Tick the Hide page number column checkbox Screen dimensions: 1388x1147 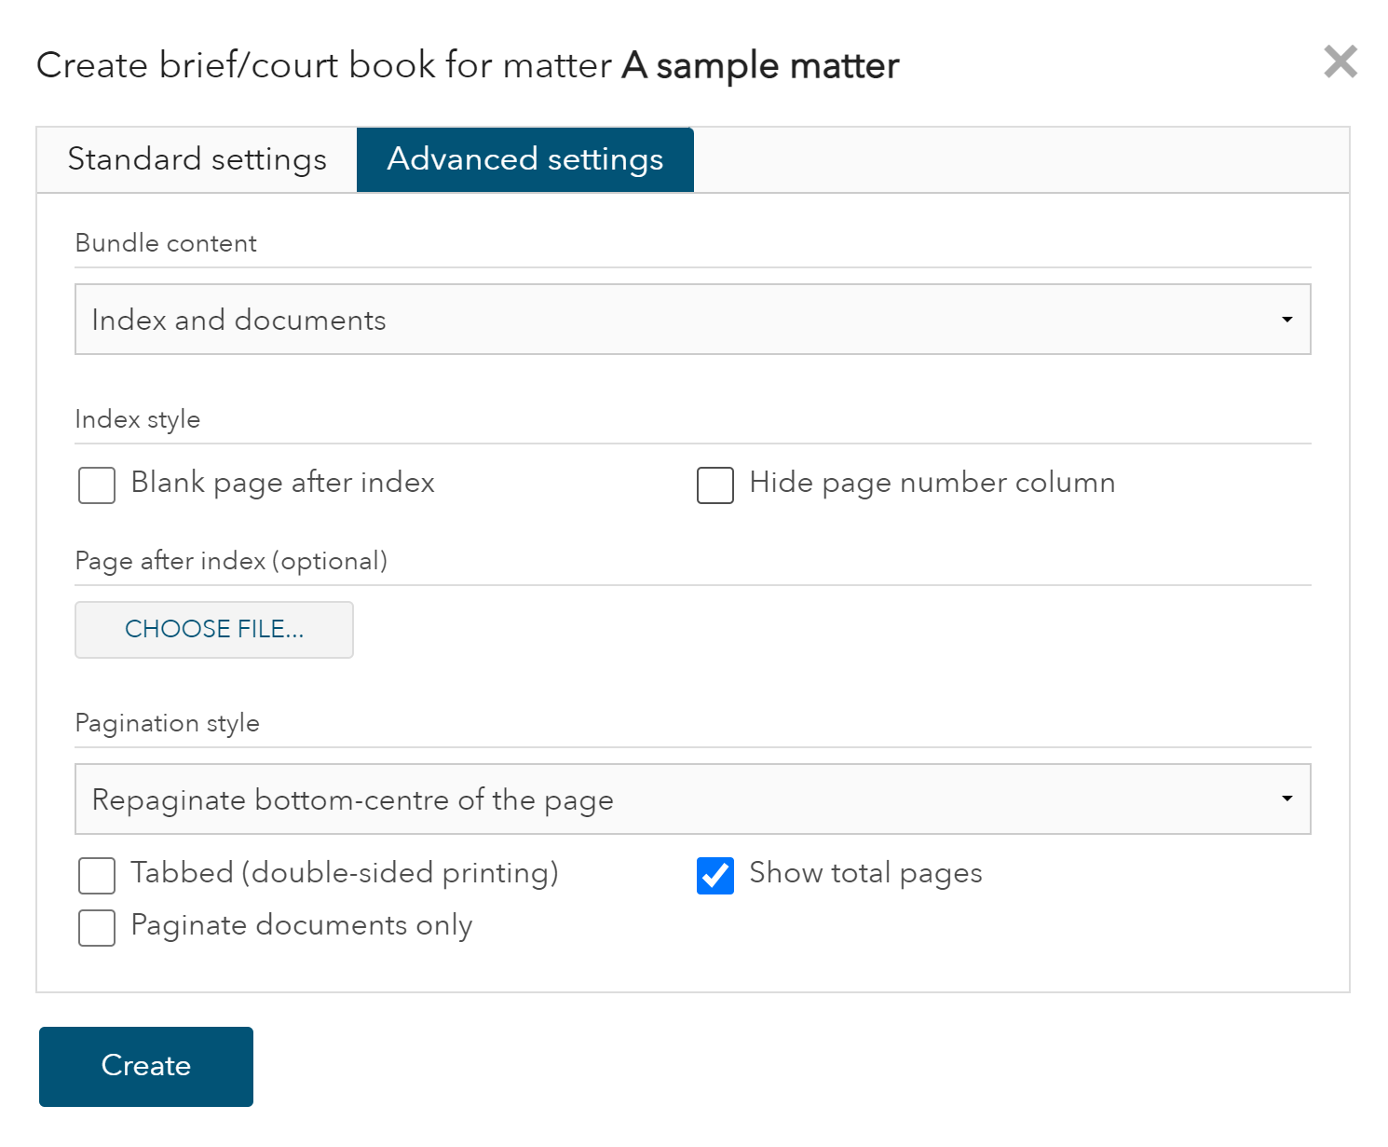click(715, 485)
